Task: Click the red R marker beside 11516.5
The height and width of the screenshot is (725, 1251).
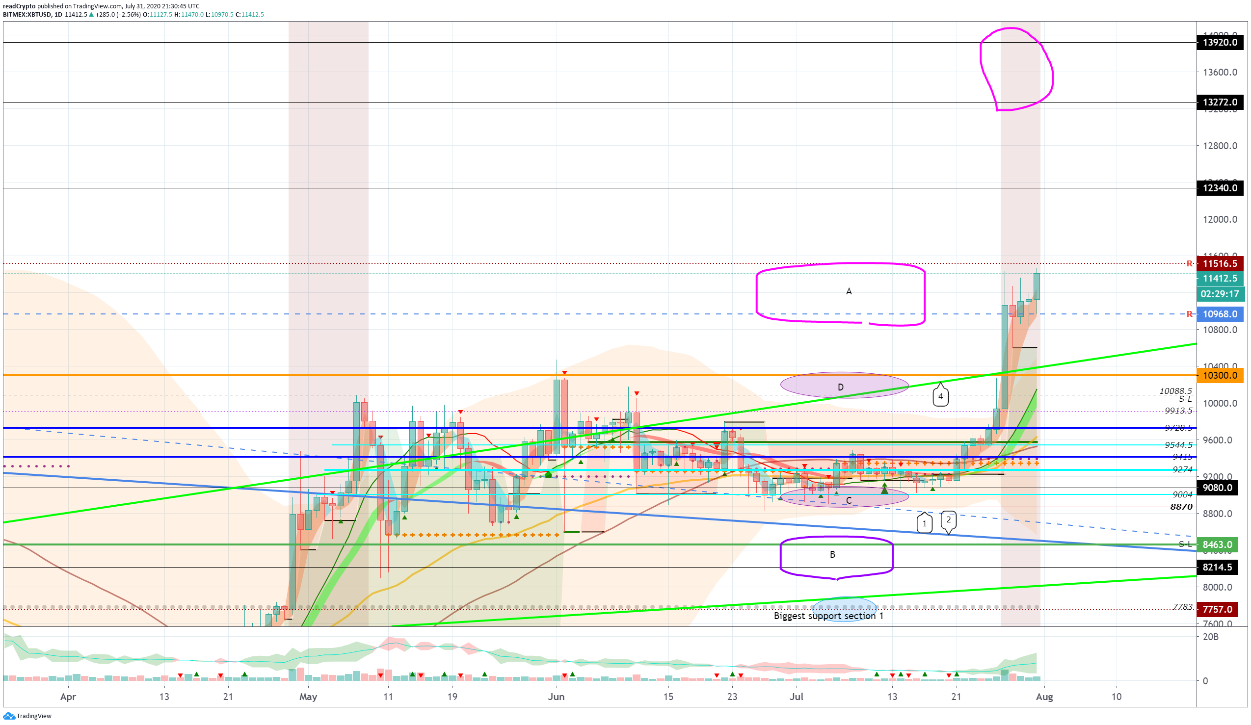Action: 1190,263
